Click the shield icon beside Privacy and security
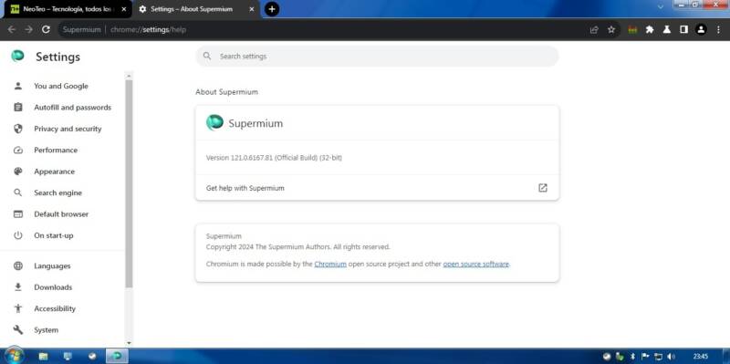The image size is (730, 364). [x=18, y=129]
